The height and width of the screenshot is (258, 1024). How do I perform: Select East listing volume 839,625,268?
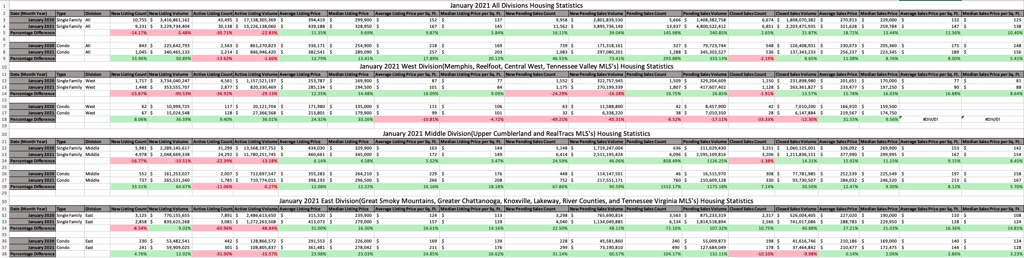[x=170, y=222]
